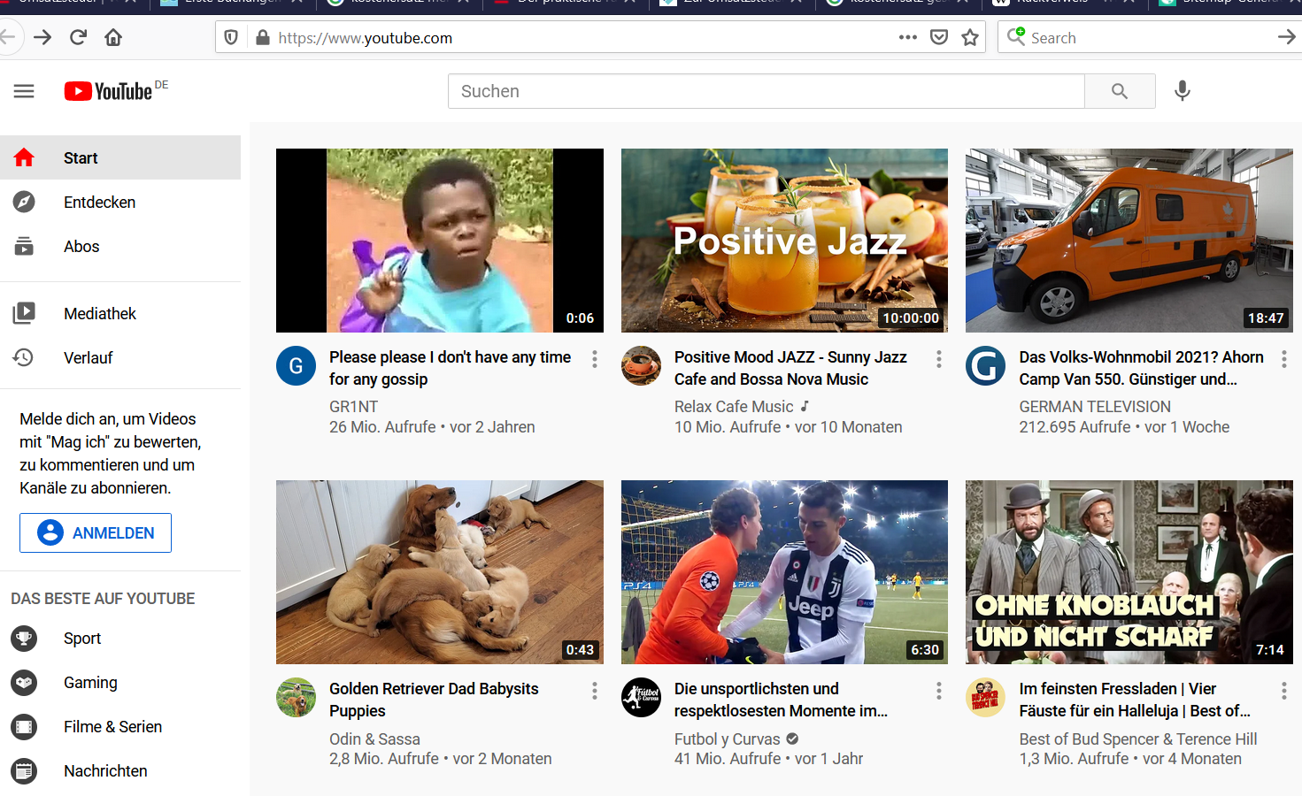Click the search magnifier button
Viewport: 1302px width, 796px height.
click(x=1120, y=91)
